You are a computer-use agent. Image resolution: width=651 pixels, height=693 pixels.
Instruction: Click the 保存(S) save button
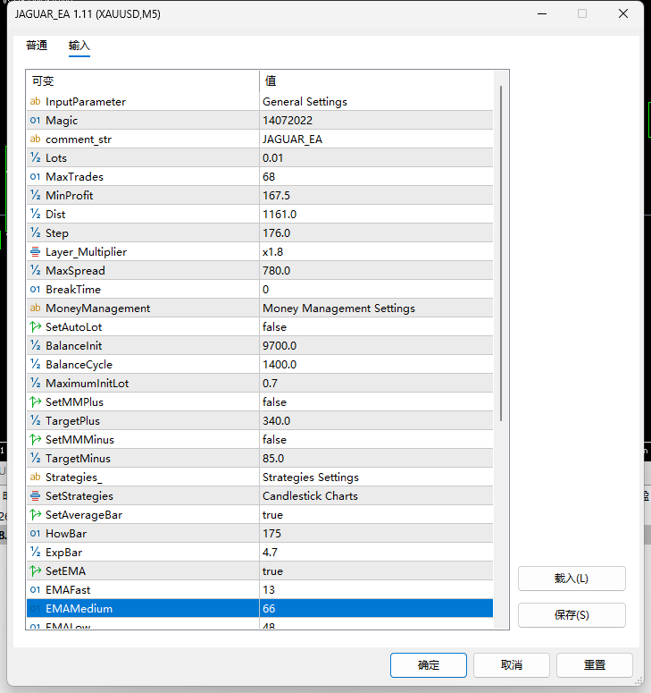coord(572,615)
